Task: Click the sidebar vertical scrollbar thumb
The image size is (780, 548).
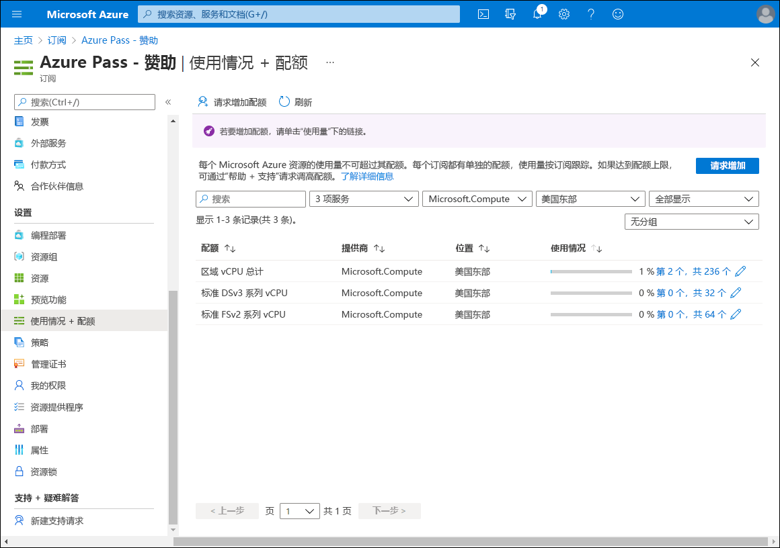Action: tap(173, 408)
